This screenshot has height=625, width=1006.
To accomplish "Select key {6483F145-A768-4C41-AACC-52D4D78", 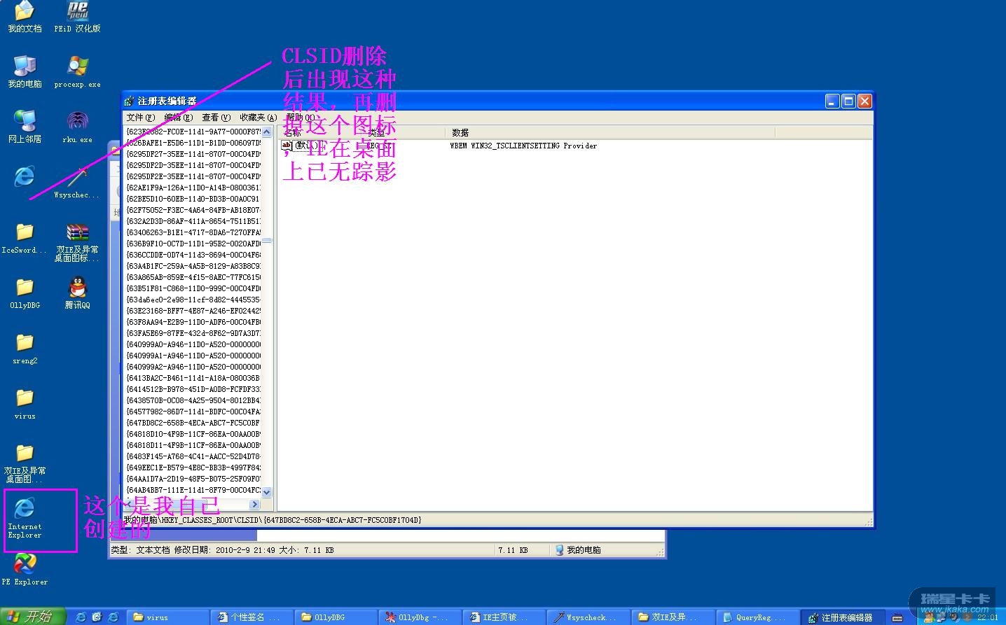I will tap(193, 456).
